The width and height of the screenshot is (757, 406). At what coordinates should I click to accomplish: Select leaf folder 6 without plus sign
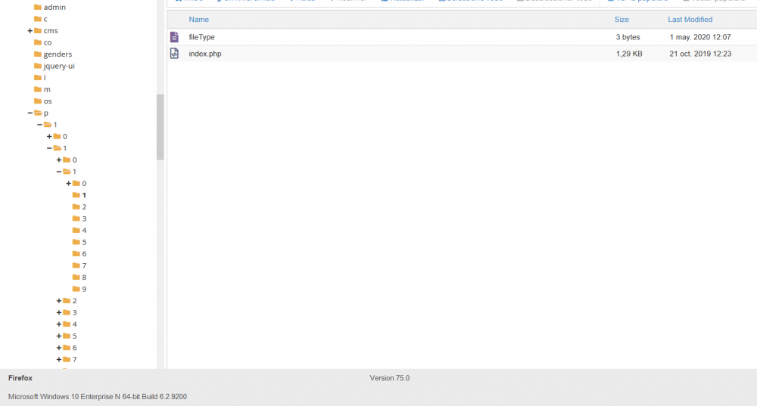coord(84,253)
